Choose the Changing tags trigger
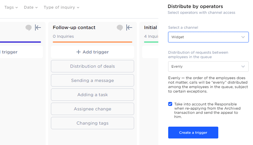 coord(93,123)
